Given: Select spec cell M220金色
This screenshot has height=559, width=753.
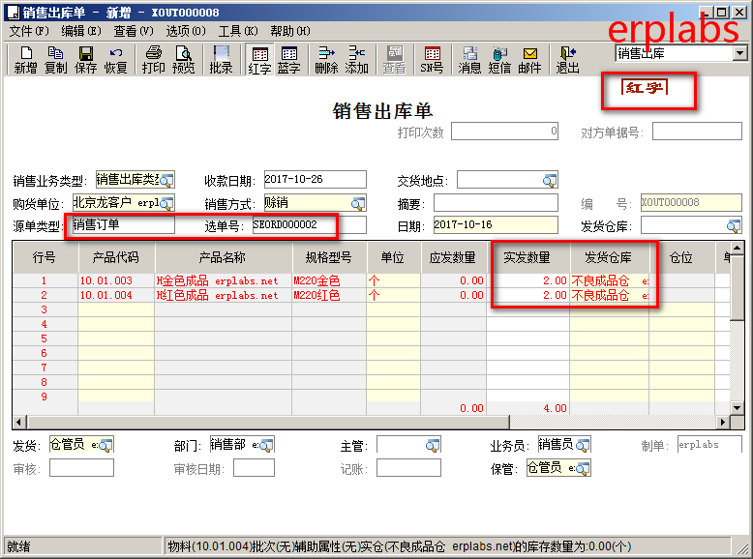Looking at the screenshot, I should coord(329,280).
